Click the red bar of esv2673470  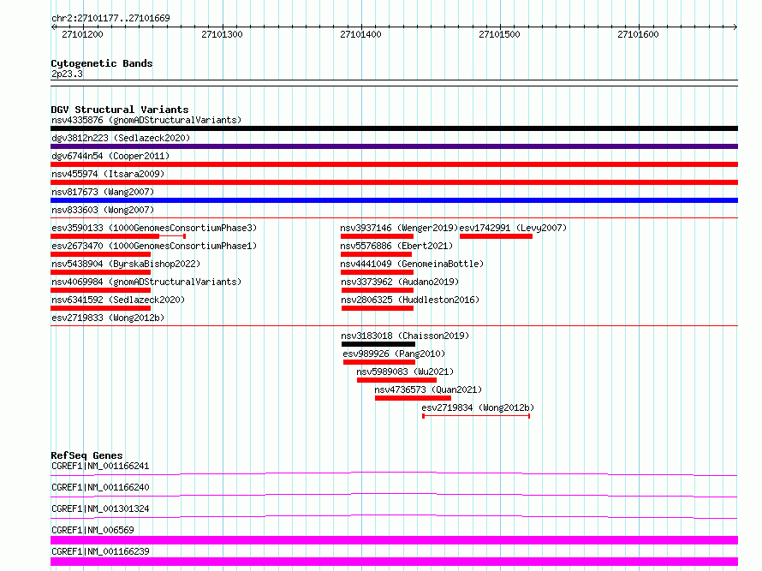(x=100, y=254)
